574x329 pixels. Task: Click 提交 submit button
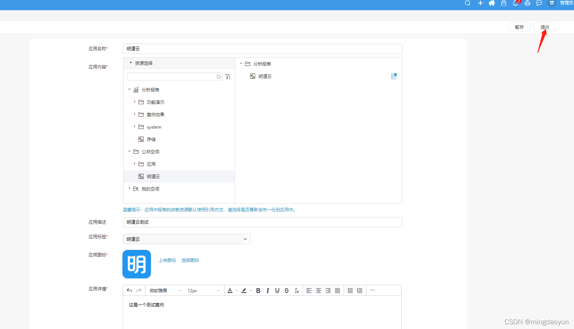pyautogui.click(x=545, y=27)
